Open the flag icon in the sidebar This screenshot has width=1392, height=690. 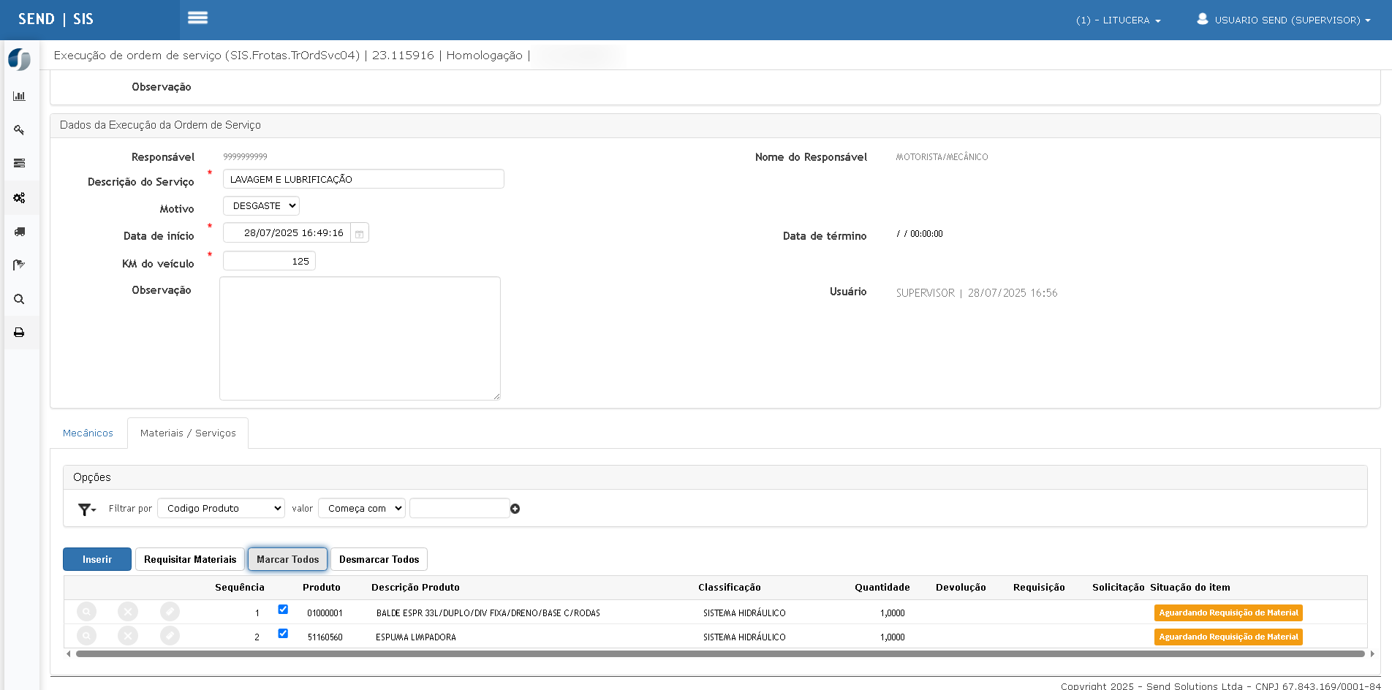tap(19, 265)
